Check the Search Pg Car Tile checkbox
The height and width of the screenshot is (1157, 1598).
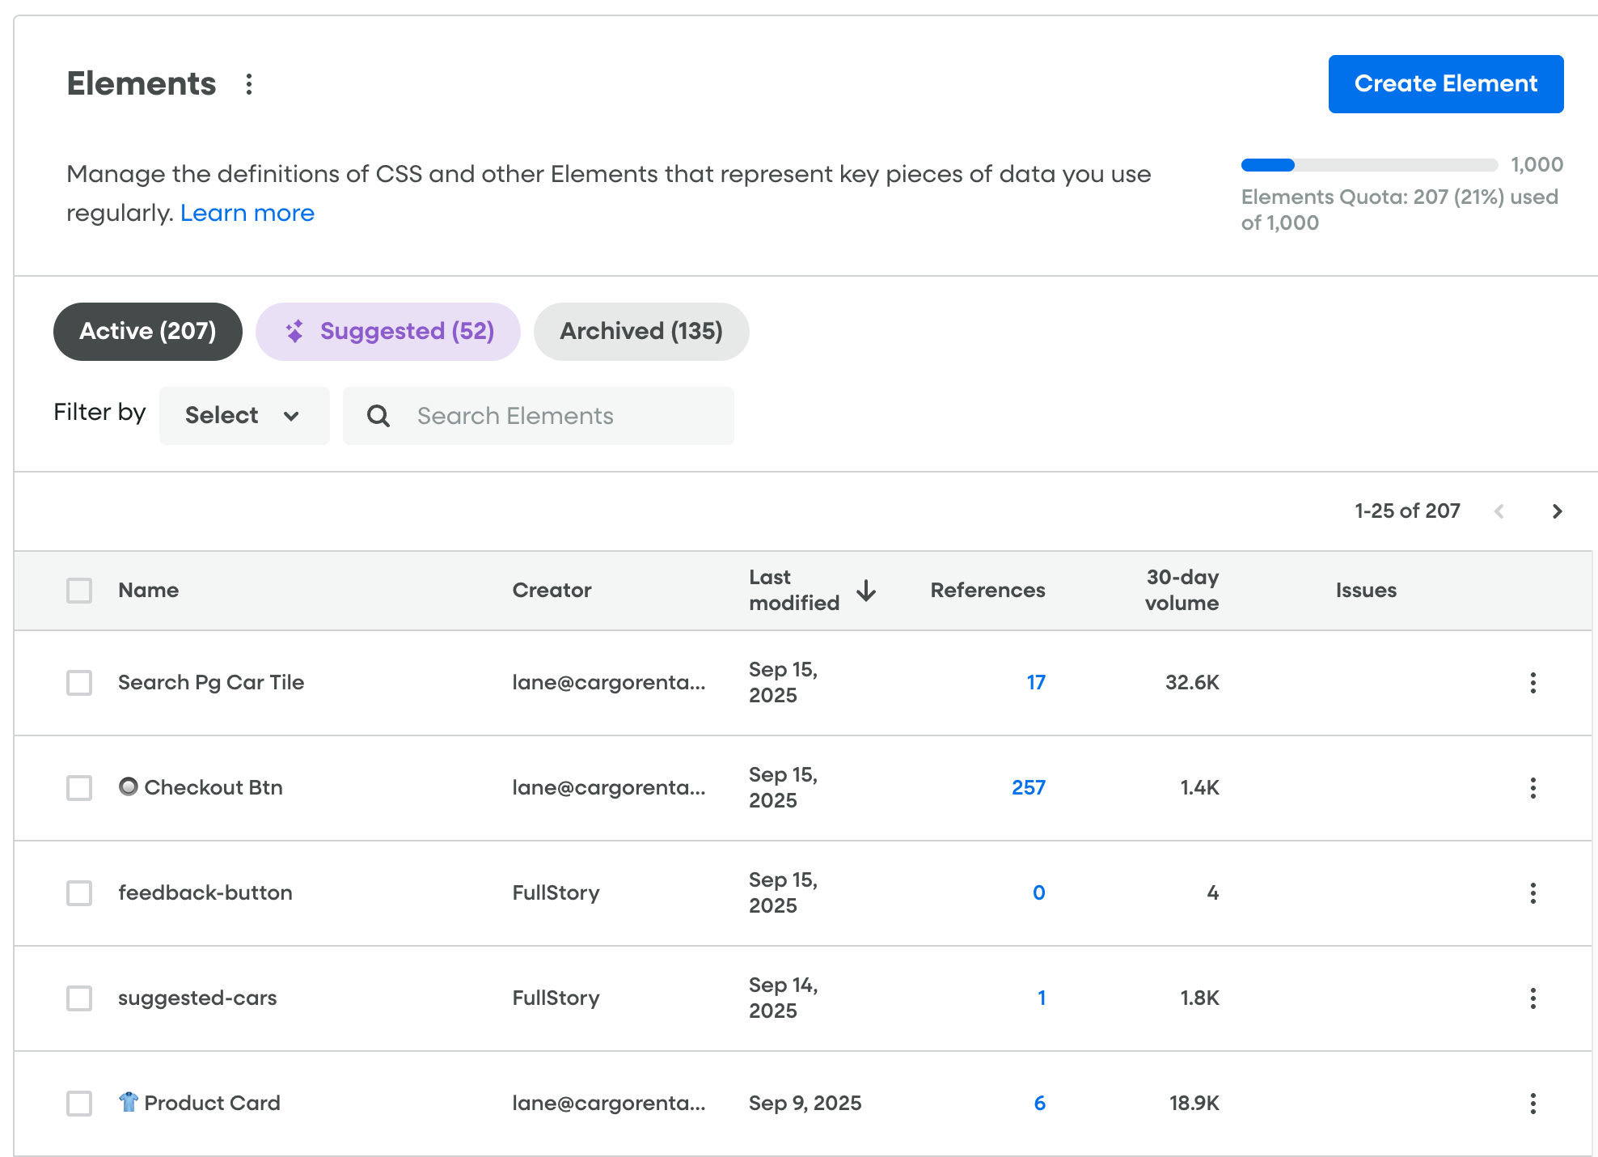79,683
